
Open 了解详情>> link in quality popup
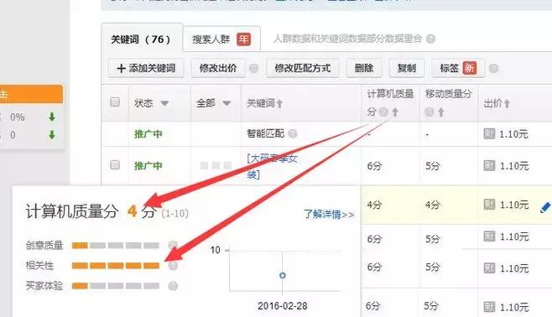tap(329, 214)
